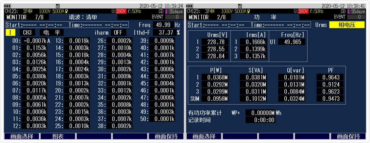Click the red 380V indicator on right screen

303,11
